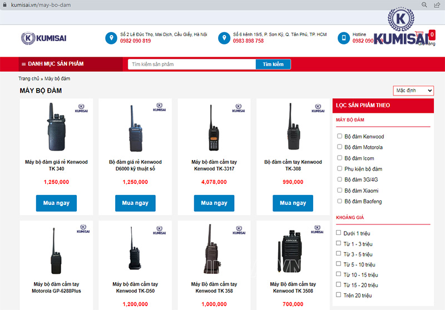Enable the Từ 15 - 20 triệu price filter

click(x=338, y=284)
